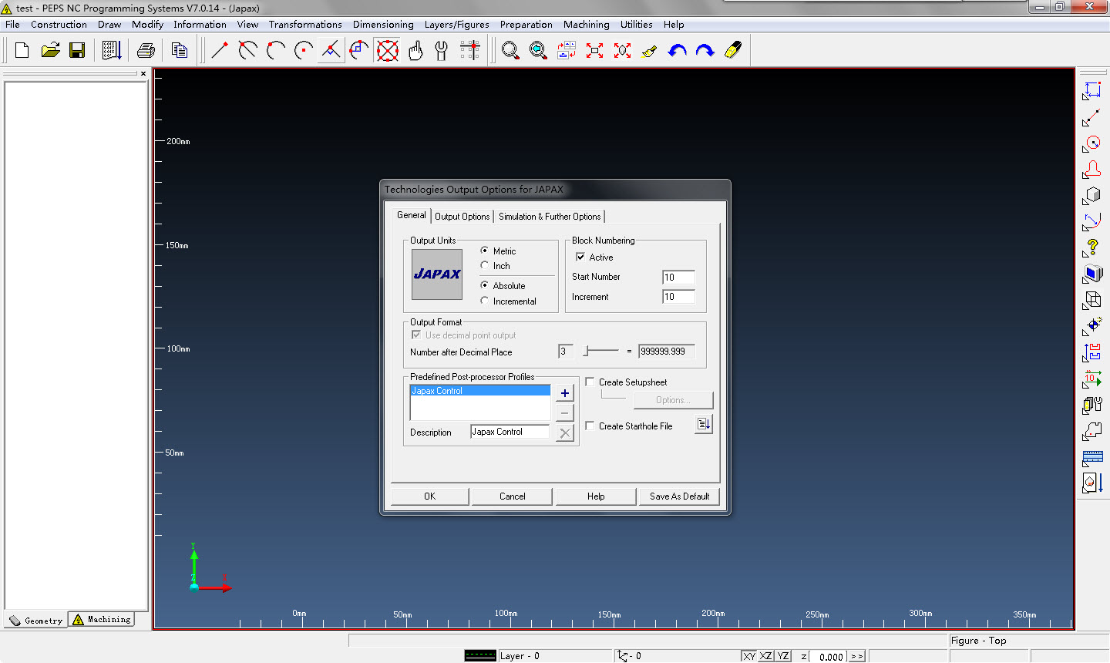Click the paintbrush redraw icon
The height and width of the screenshot is (663, 1110).
pyautogui.click(x=649, y=51)
